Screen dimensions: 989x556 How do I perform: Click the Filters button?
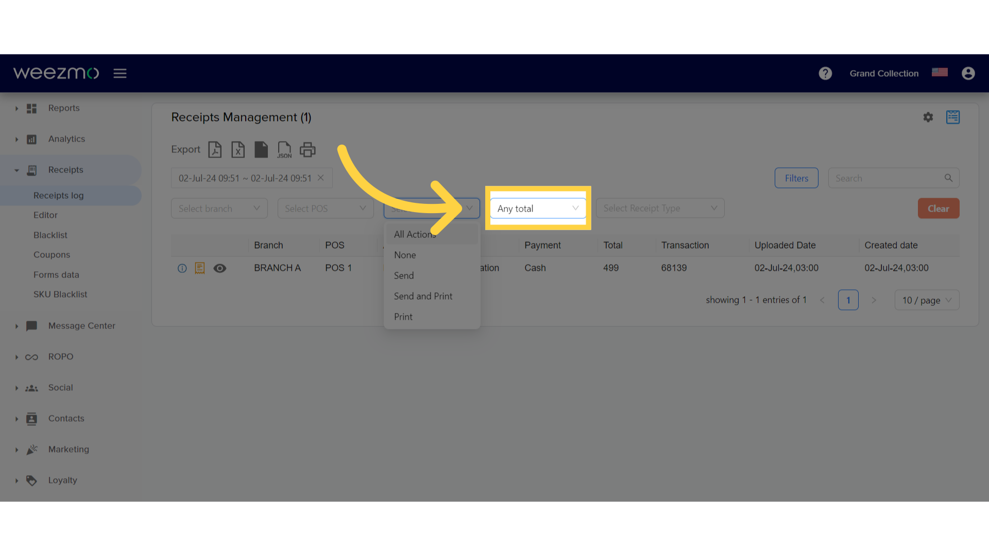[x=796, y=178]
